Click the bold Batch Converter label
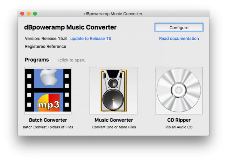Viewport: 227px width, 161px height. click(x=48, y=120)
